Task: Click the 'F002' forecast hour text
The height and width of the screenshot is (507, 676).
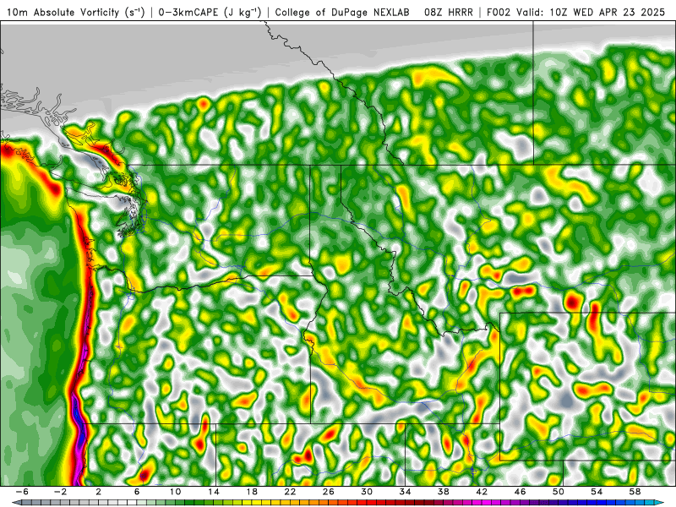Action: coord(499,13)
